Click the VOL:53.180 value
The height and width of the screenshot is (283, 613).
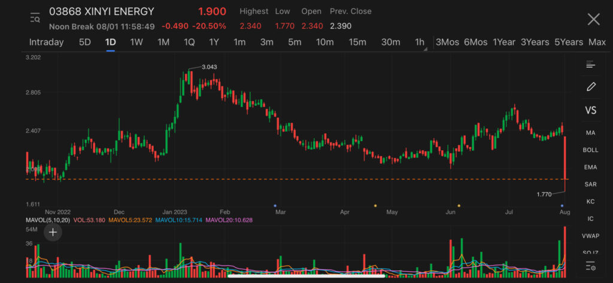point(89,220)
